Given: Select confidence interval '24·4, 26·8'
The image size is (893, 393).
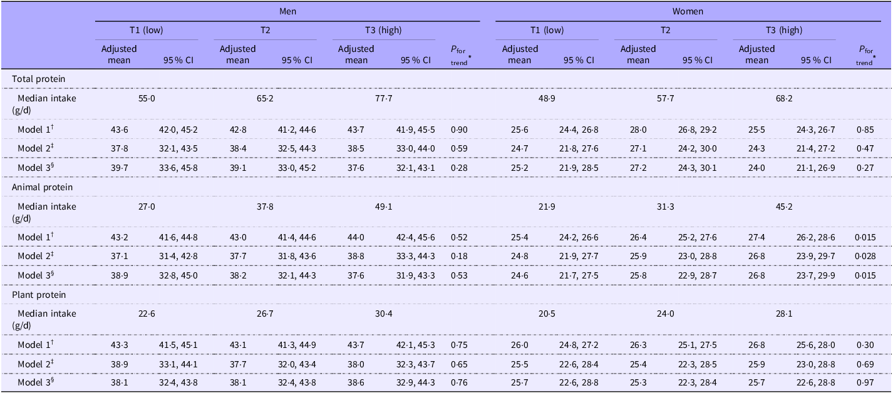Looking at the screenshot, I should pos(579,129).
